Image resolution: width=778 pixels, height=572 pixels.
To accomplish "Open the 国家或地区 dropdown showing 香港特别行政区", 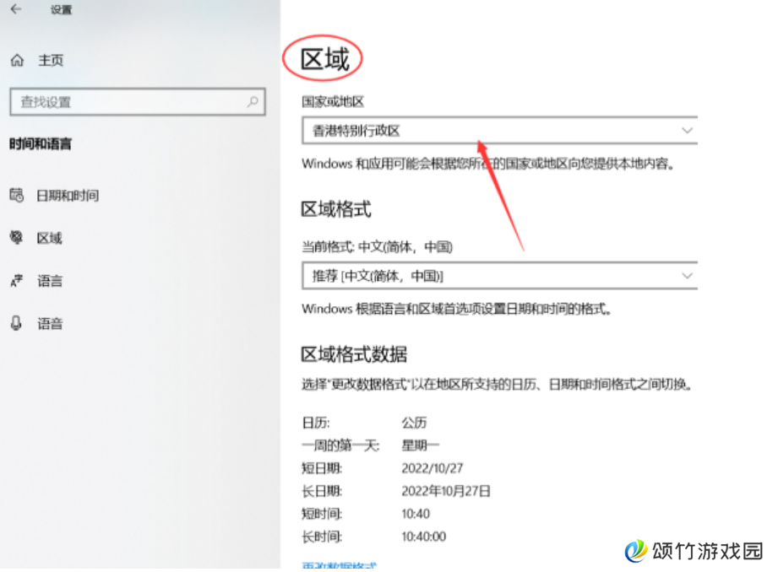I will point(499,131).
